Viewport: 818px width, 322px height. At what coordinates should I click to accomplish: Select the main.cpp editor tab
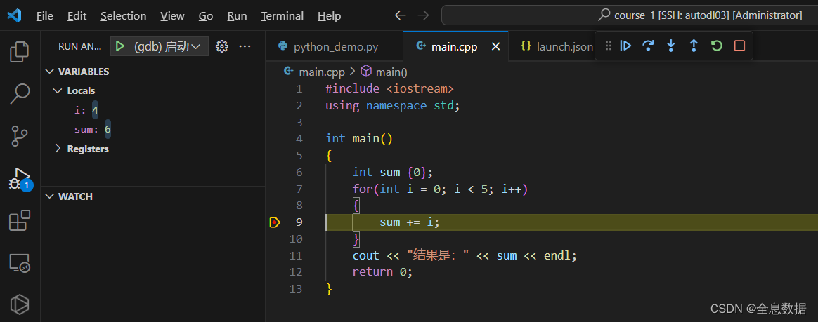point(455,46)
